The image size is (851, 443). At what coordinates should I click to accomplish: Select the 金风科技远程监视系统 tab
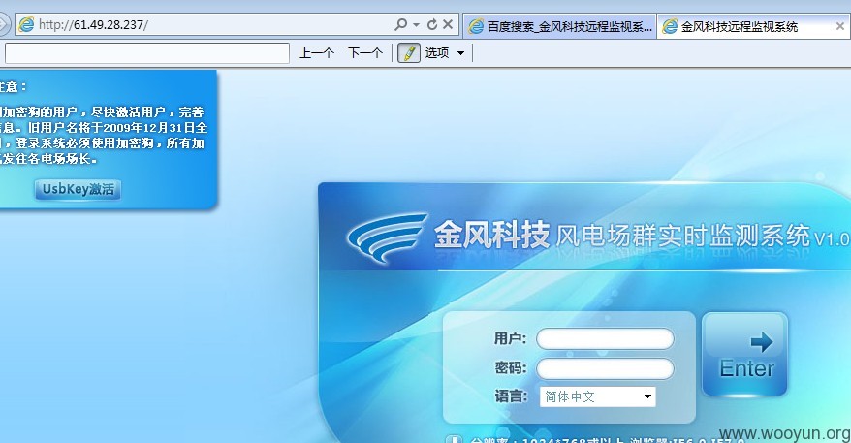(754, 26)
